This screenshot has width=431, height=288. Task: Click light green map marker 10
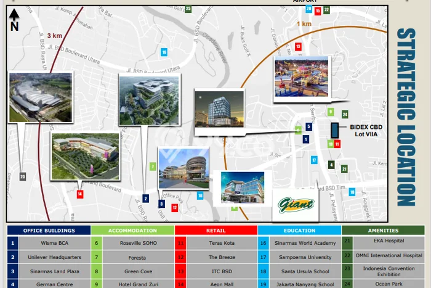[331, 144]
